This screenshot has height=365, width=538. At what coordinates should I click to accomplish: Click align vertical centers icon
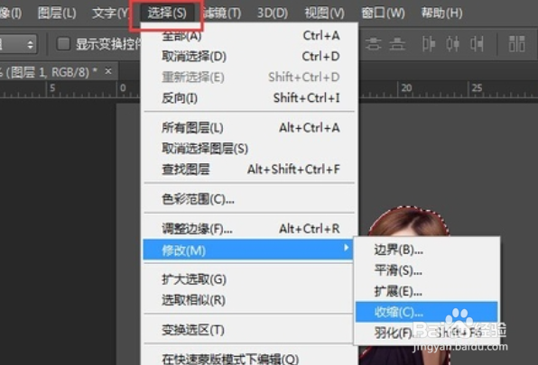(374, 44)
